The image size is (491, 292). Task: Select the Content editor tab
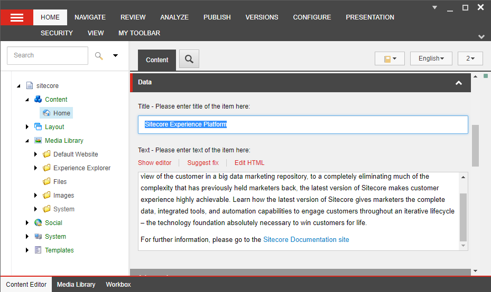tap(157, 60)
